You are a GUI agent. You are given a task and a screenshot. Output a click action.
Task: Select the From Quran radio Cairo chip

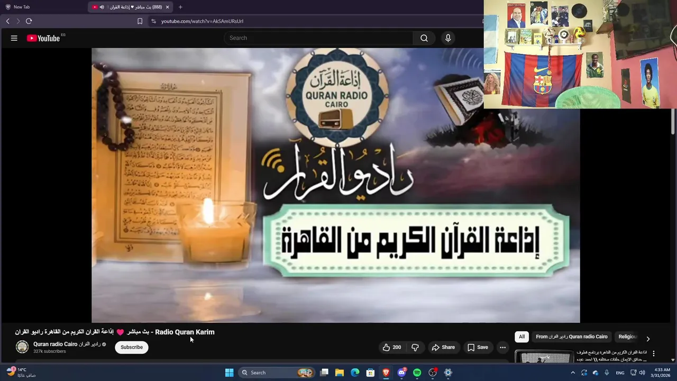(x=572, y=337)
